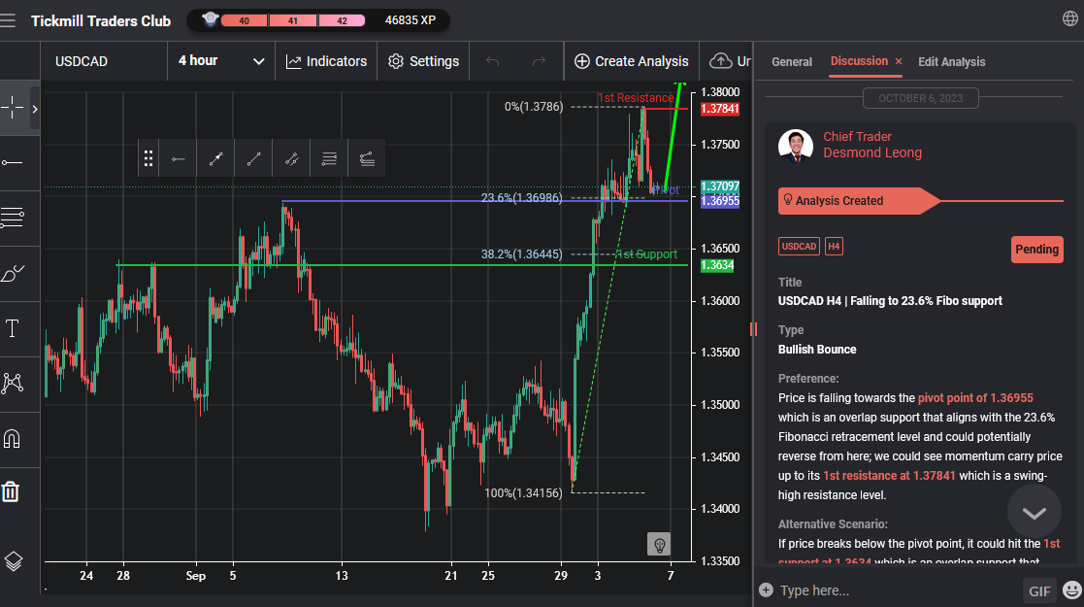Viewport: 1084px width, 607px height.
Task: Choose arrow line in floating toolbar
Action: tap(215, 159)
